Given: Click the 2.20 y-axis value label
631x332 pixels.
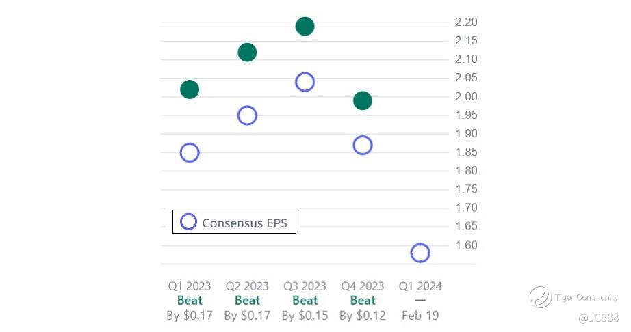Looking at the screenshot, I should (x=466, y=23).
